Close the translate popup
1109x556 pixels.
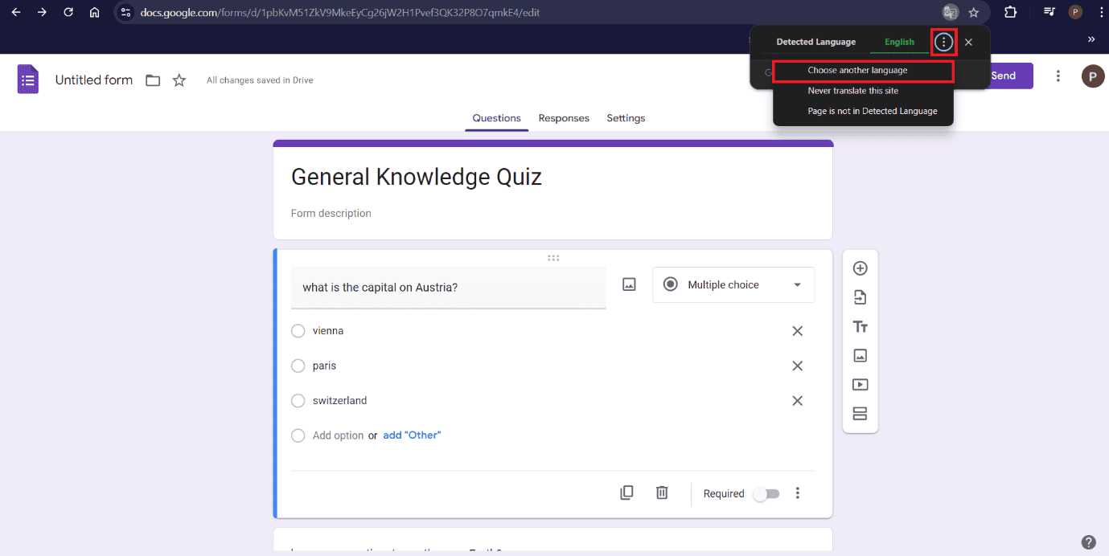click(968, 42)
